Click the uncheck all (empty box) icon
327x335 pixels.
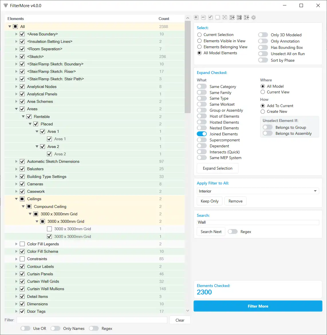(218, 17)
